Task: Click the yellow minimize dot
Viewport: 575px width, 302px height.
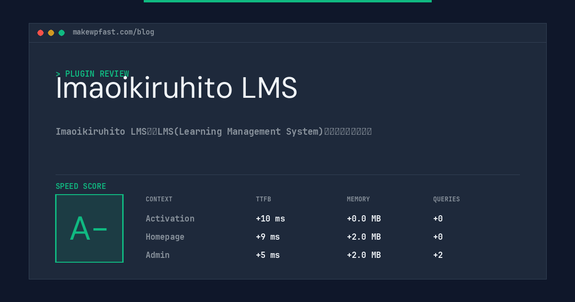Action: tap(51, 33)
